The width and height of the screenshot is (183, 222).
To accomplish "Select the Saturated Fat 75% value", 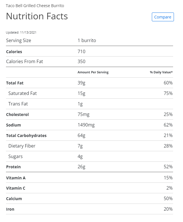I will tap(168, 93).
